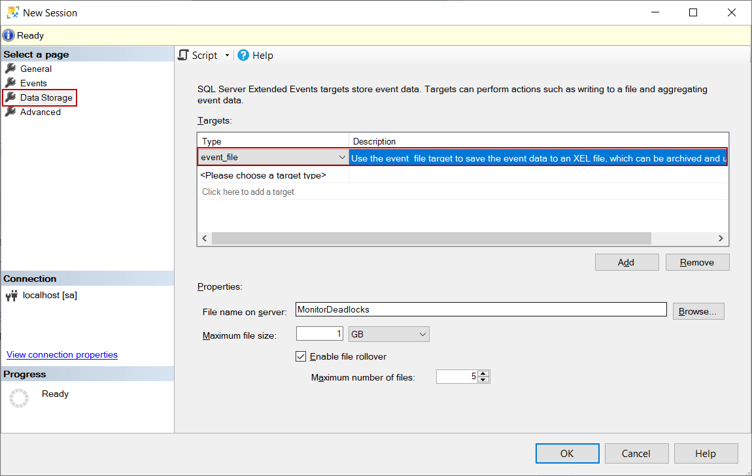This screenshot has height=476, width=752.
Task: Click the Browse button for server file
Action: click(697, 311)
